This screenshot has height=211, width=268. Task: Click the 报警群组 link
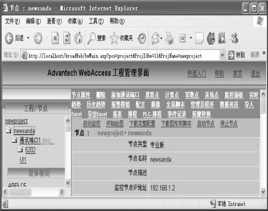[121, 104]
